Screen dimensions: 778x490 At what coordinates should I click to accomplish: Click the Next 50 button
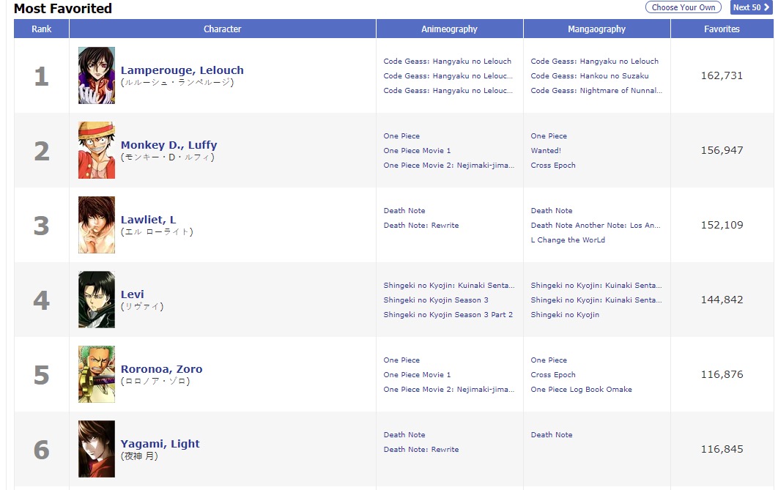pyautogui.click(x=751, y=7)
